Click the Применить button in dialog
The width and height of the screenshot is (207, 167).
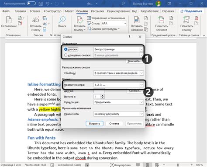(135, 124)
